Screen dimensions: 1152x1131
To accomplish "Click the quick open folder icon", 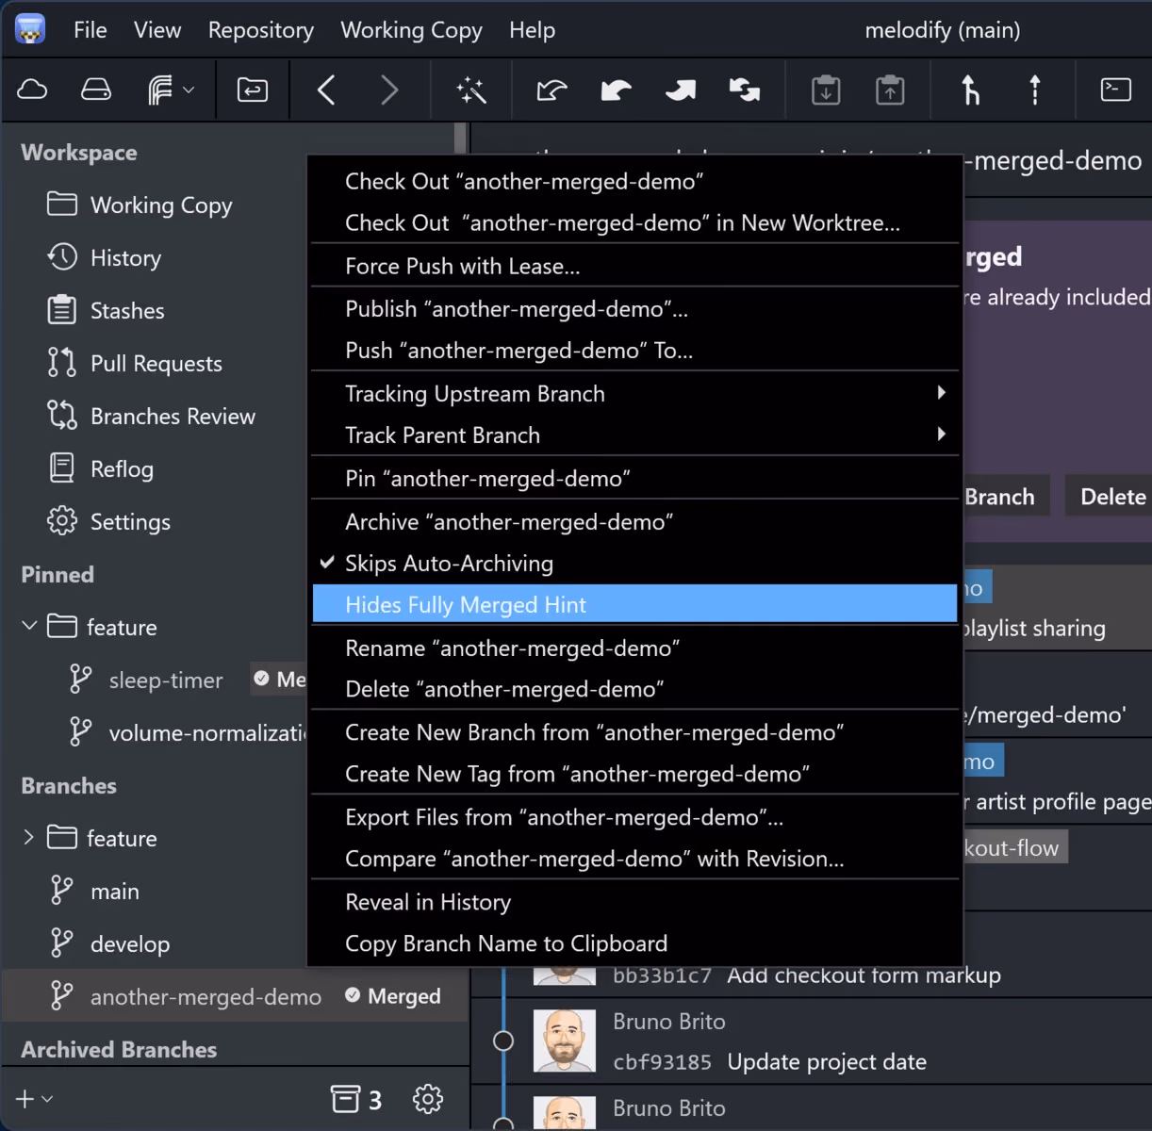I will [252, 90].
